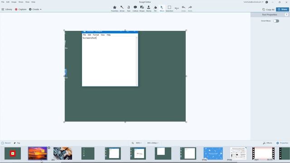Click the info icon beside account email
Viewport: 290px width, 163px height.
pyautogui.click(x=267, y=2)
